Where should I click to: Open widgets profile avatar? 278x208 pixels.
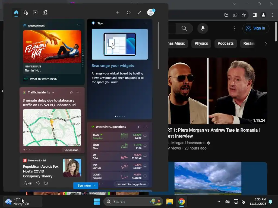click(x=151, y=12)
